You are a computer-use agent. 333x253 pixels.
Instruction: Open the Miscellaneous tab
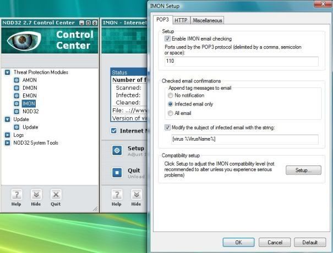(x=207, y=20)
